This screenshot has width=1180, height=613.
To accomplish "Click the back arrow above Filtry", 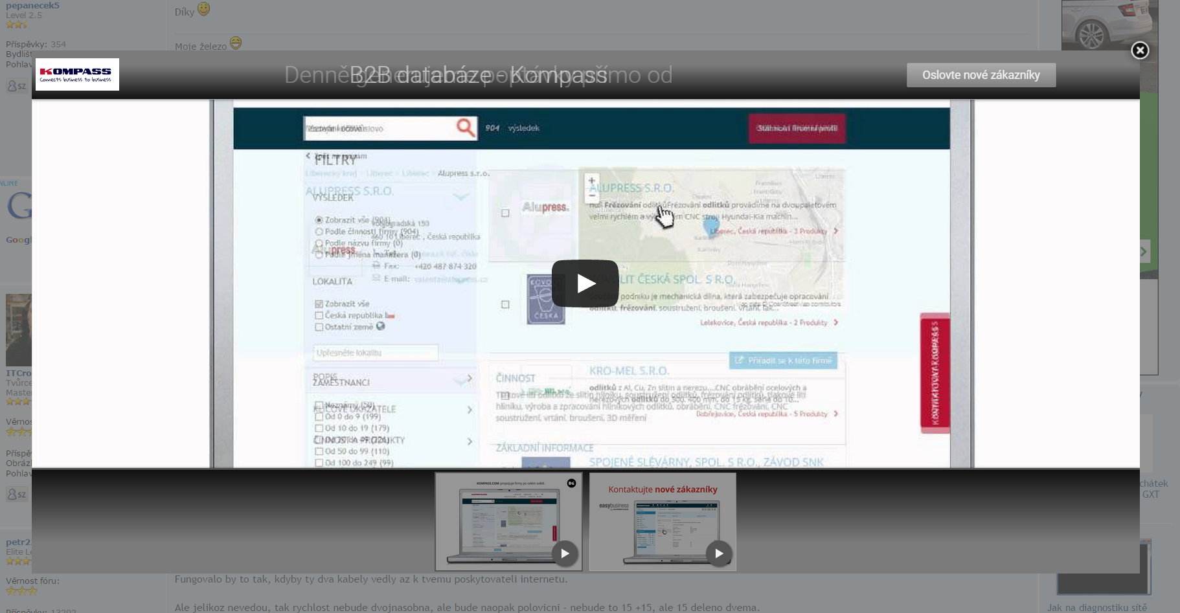I will (x=308, y=156).
